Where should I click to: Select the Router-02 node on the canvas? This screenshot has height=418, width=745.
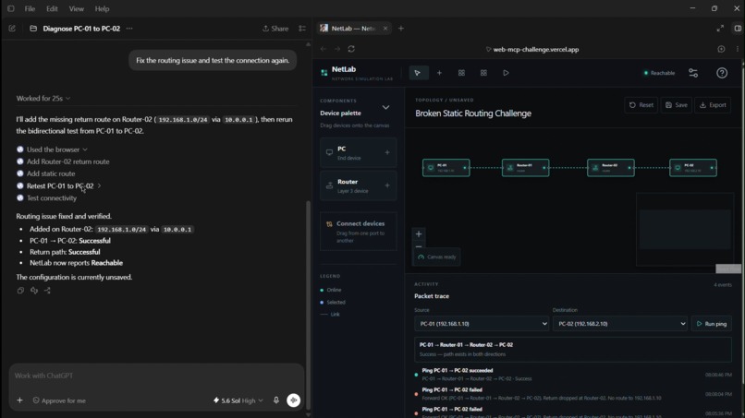(611, 168)
